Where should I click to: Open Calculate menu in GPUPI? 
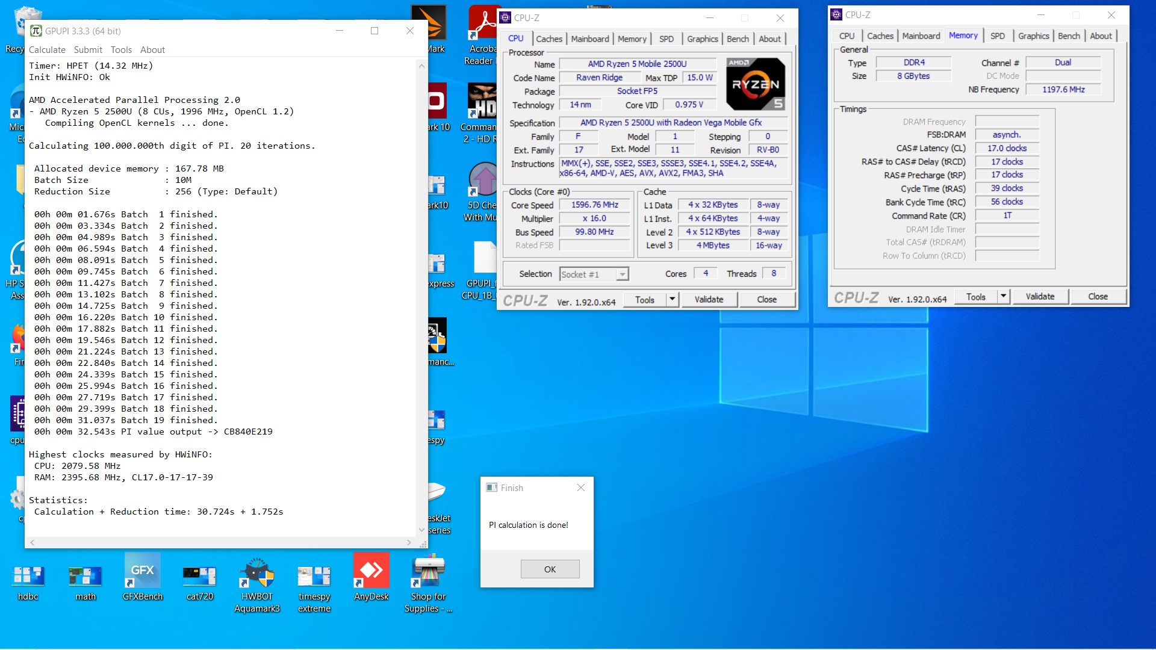(47, 50)
